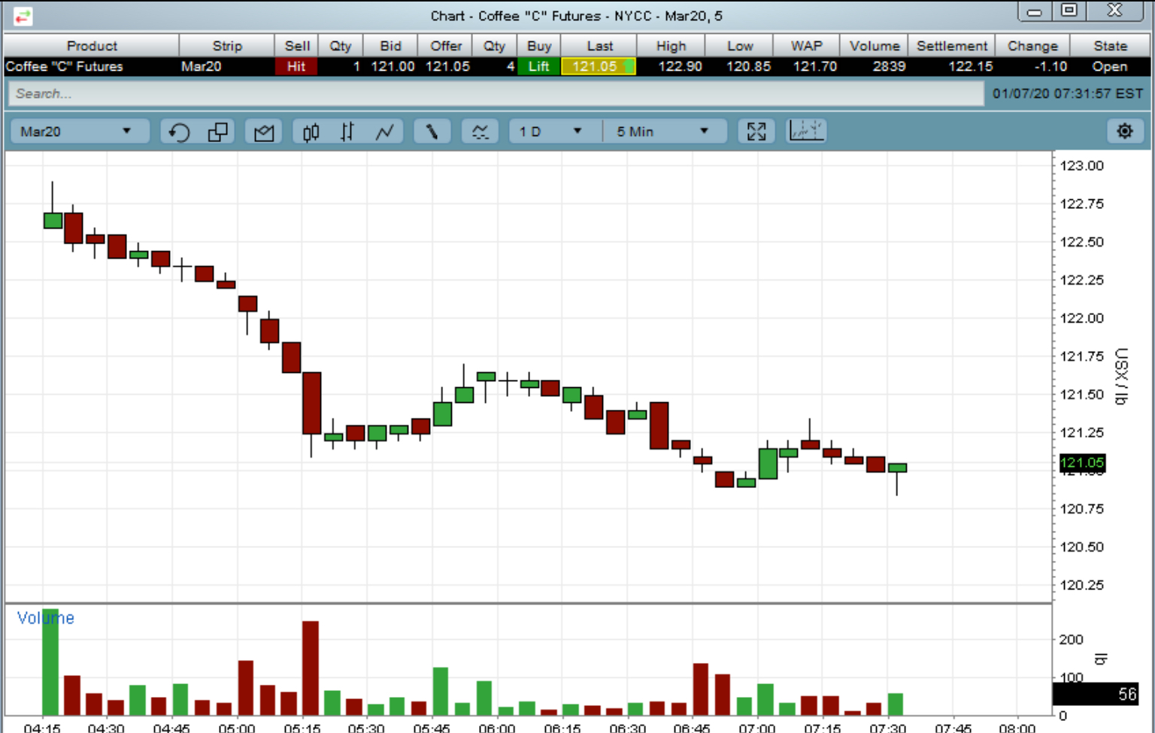Click the fit-to-screen expand icon

click(x=756, y=132)
